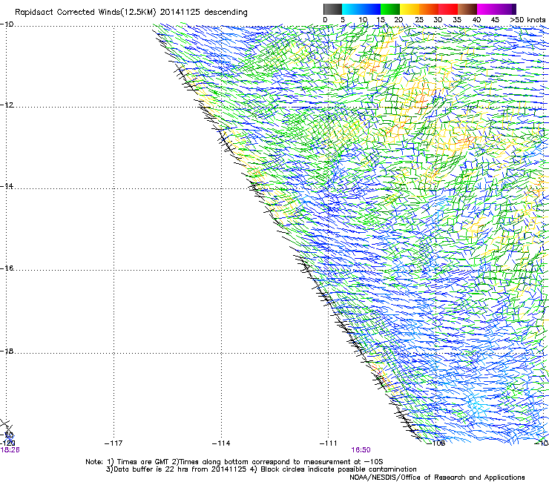549x482 pixels.
Task: Click the cyan-to-blue 5–15 knots legend segment
Action: 361,9
